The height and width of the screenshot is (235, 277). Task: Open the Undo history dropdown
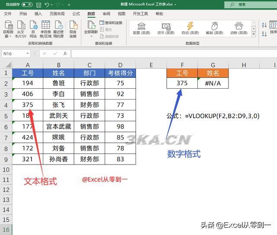click(x=52, y=5)
